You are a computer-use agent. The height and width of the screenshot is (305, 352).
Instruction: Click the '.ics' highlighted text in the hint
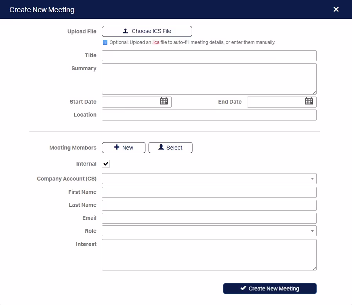click(x=156, y=42)
